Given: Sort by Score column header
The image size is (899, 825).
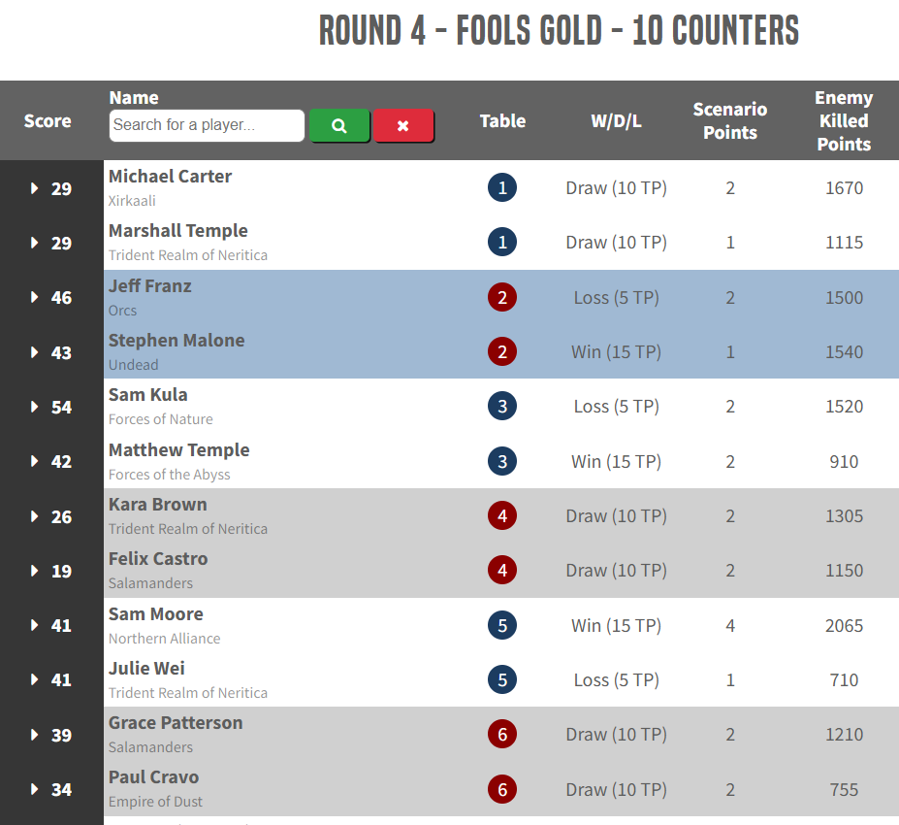Looking at the screenshot, I should click(48, 121).
